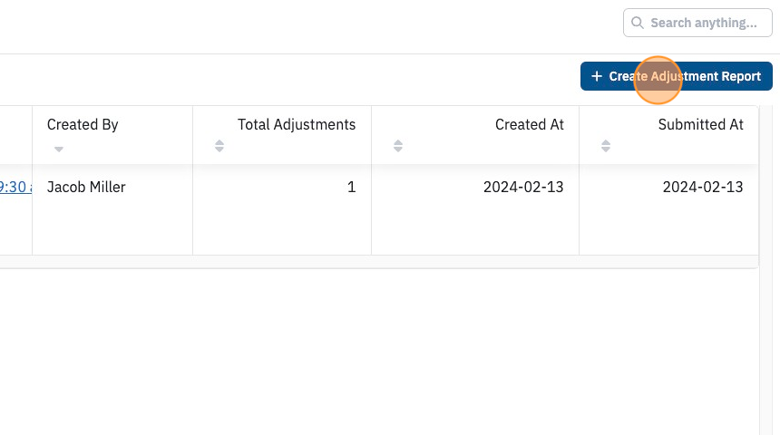Select the Submitted At 2024-02-13 cell
This screenshot has height=435, width=780.
coord(669,209)
